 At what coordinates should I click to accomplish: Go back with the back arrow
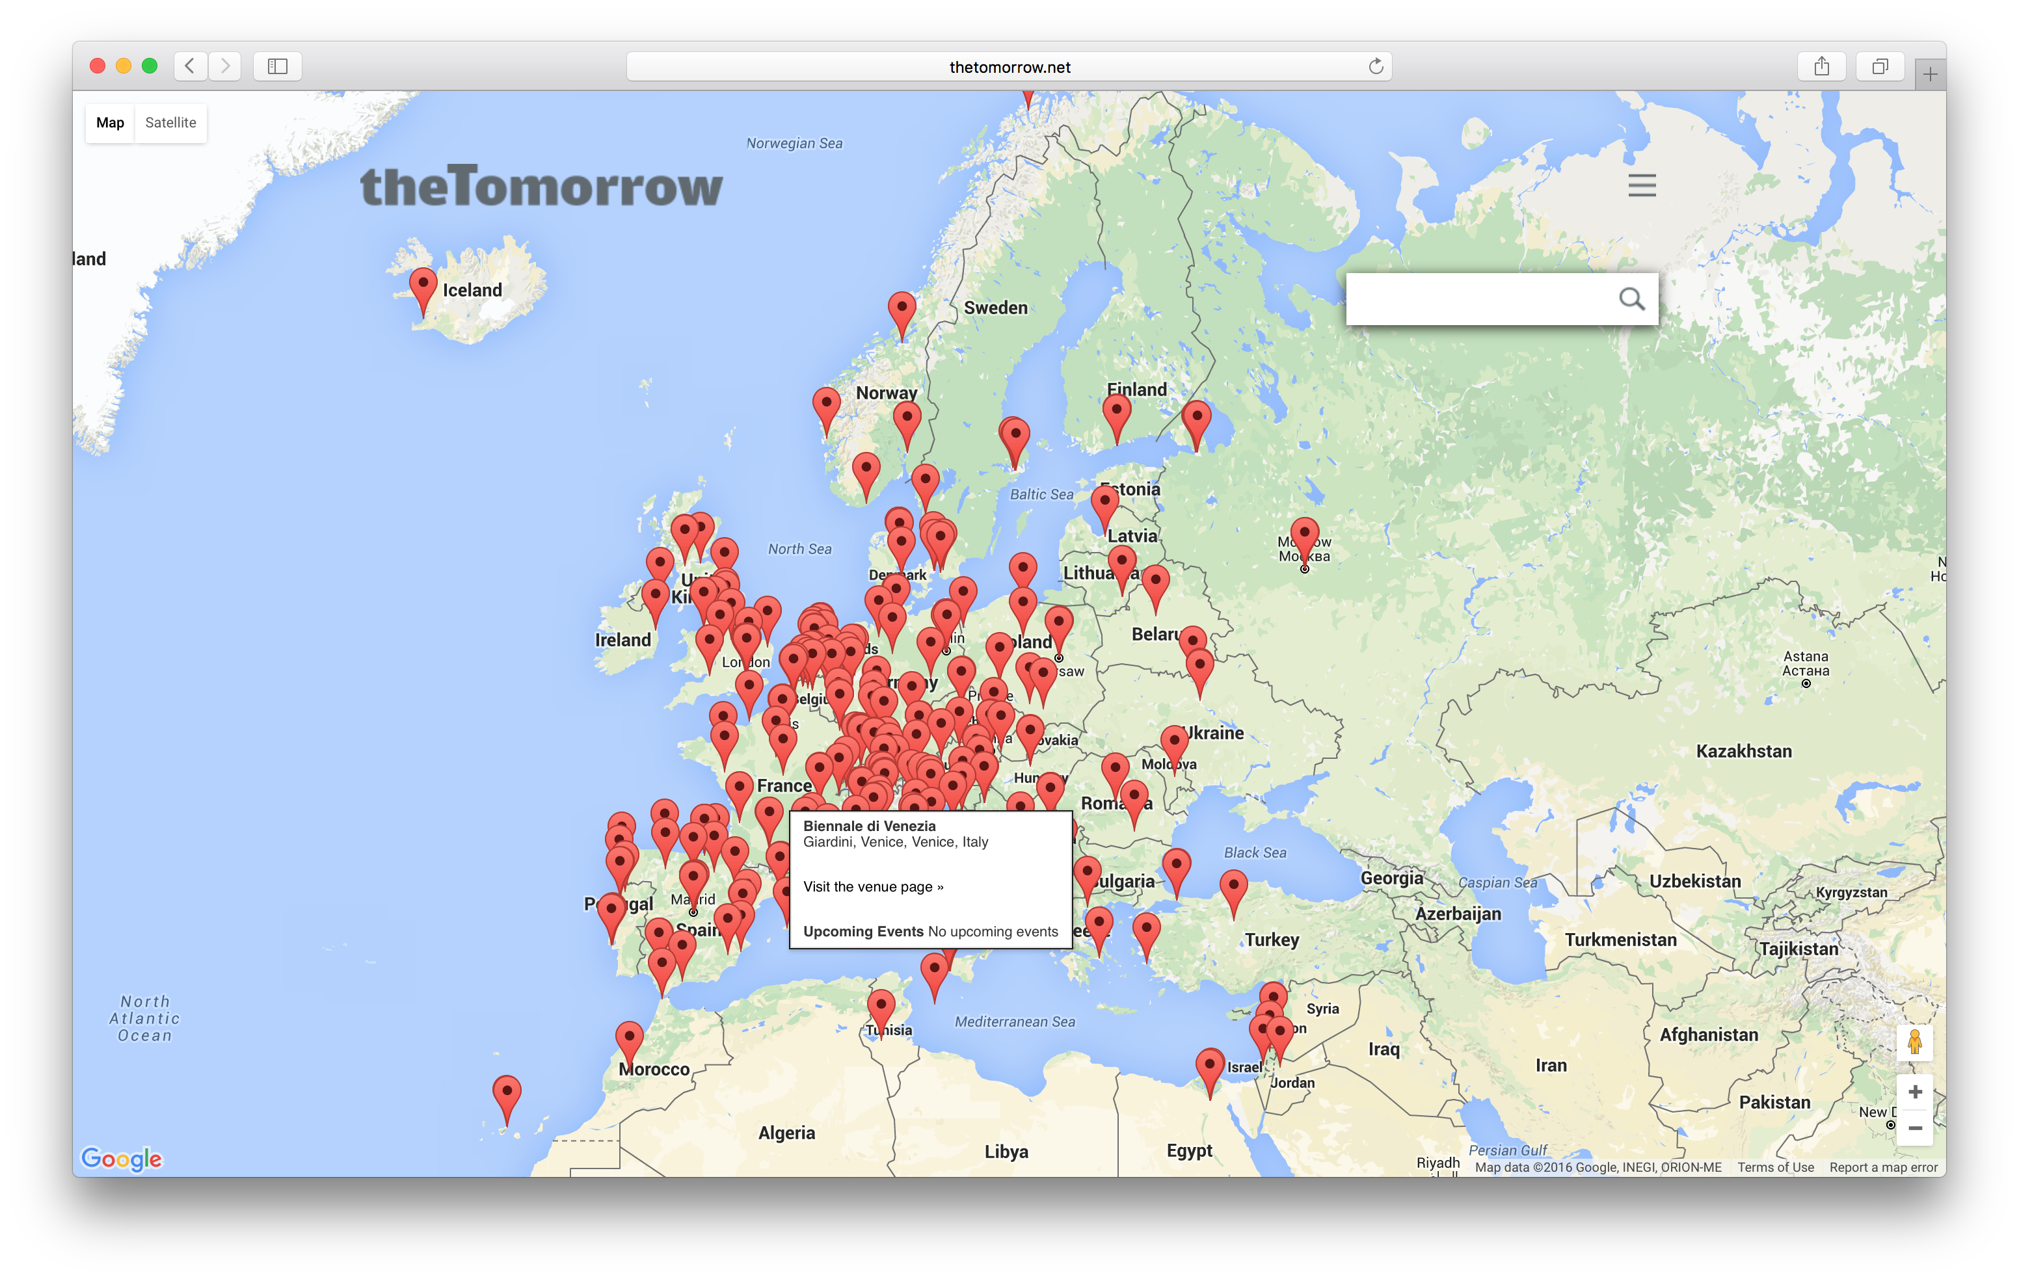(x=191, y=66)
